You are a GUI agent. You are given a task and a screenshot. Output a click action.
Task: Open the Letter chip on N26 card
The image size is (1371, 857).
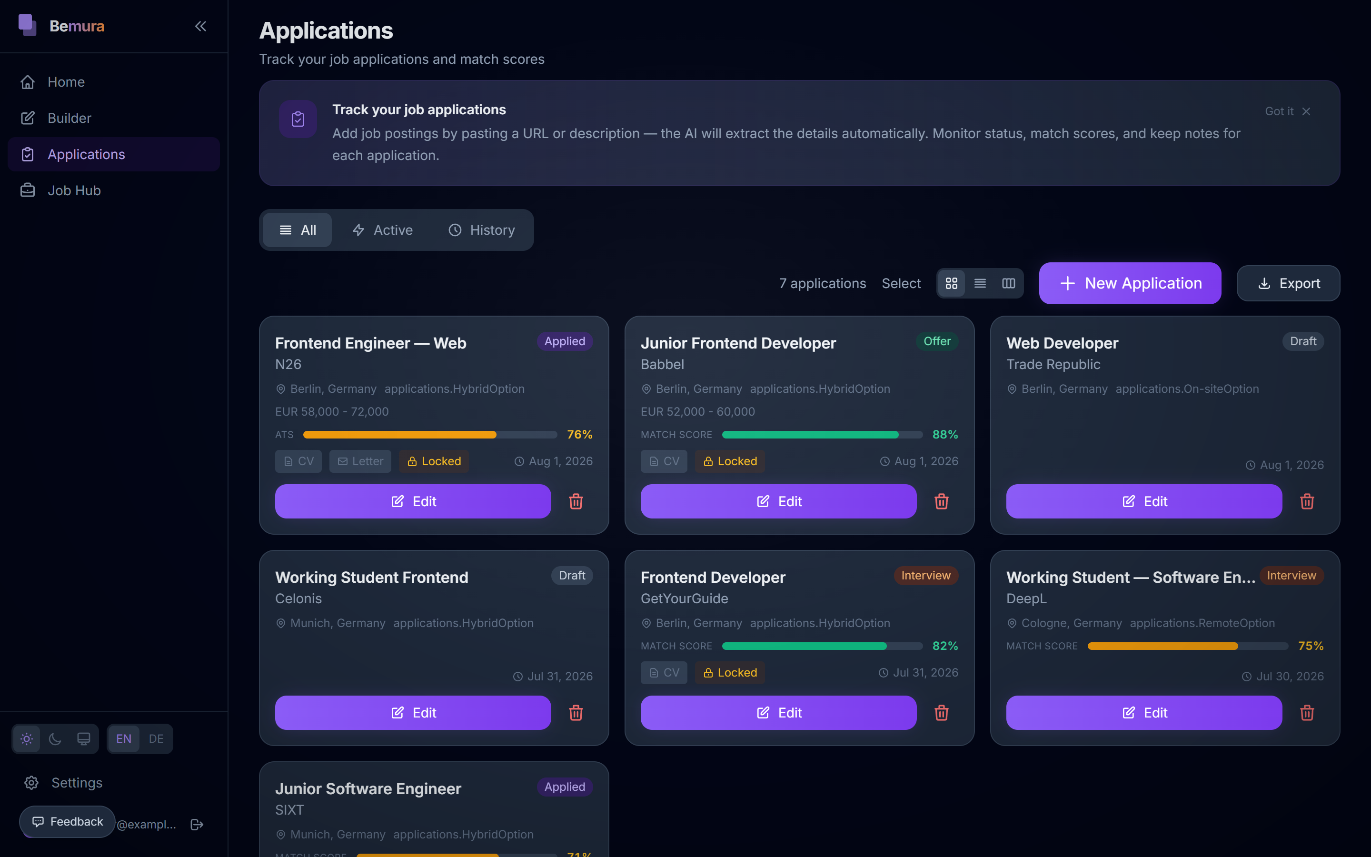pos(360,461)
